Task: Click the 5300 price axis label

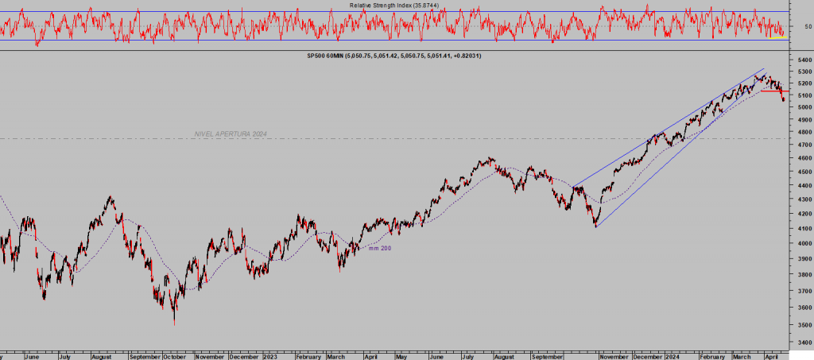Action: click(804, 72)
